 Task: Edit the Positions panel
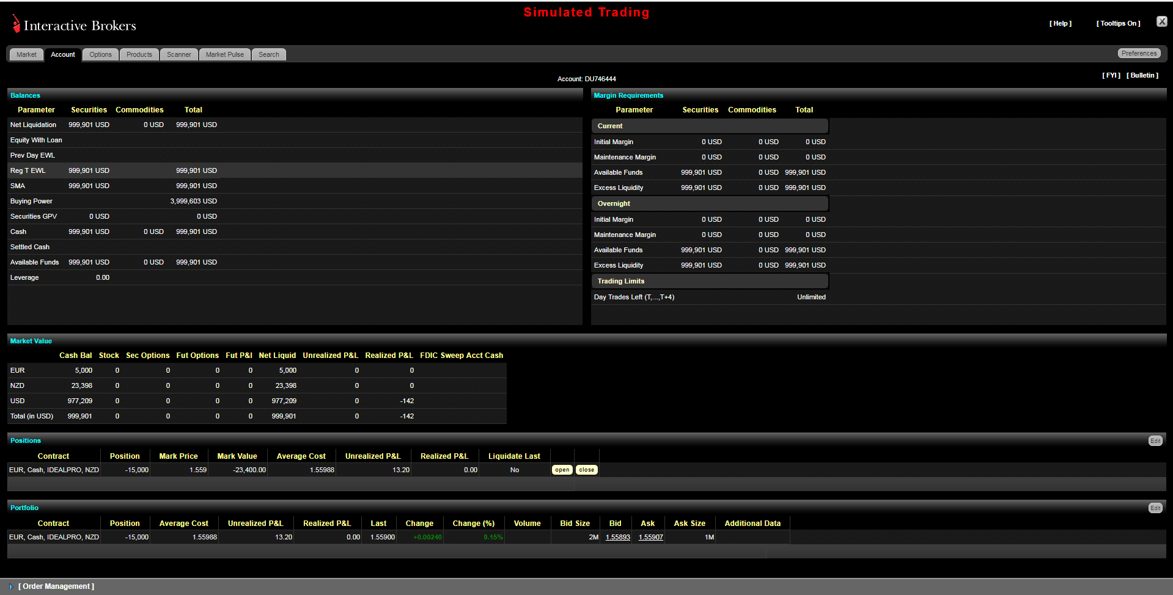tap(1155, 440)
